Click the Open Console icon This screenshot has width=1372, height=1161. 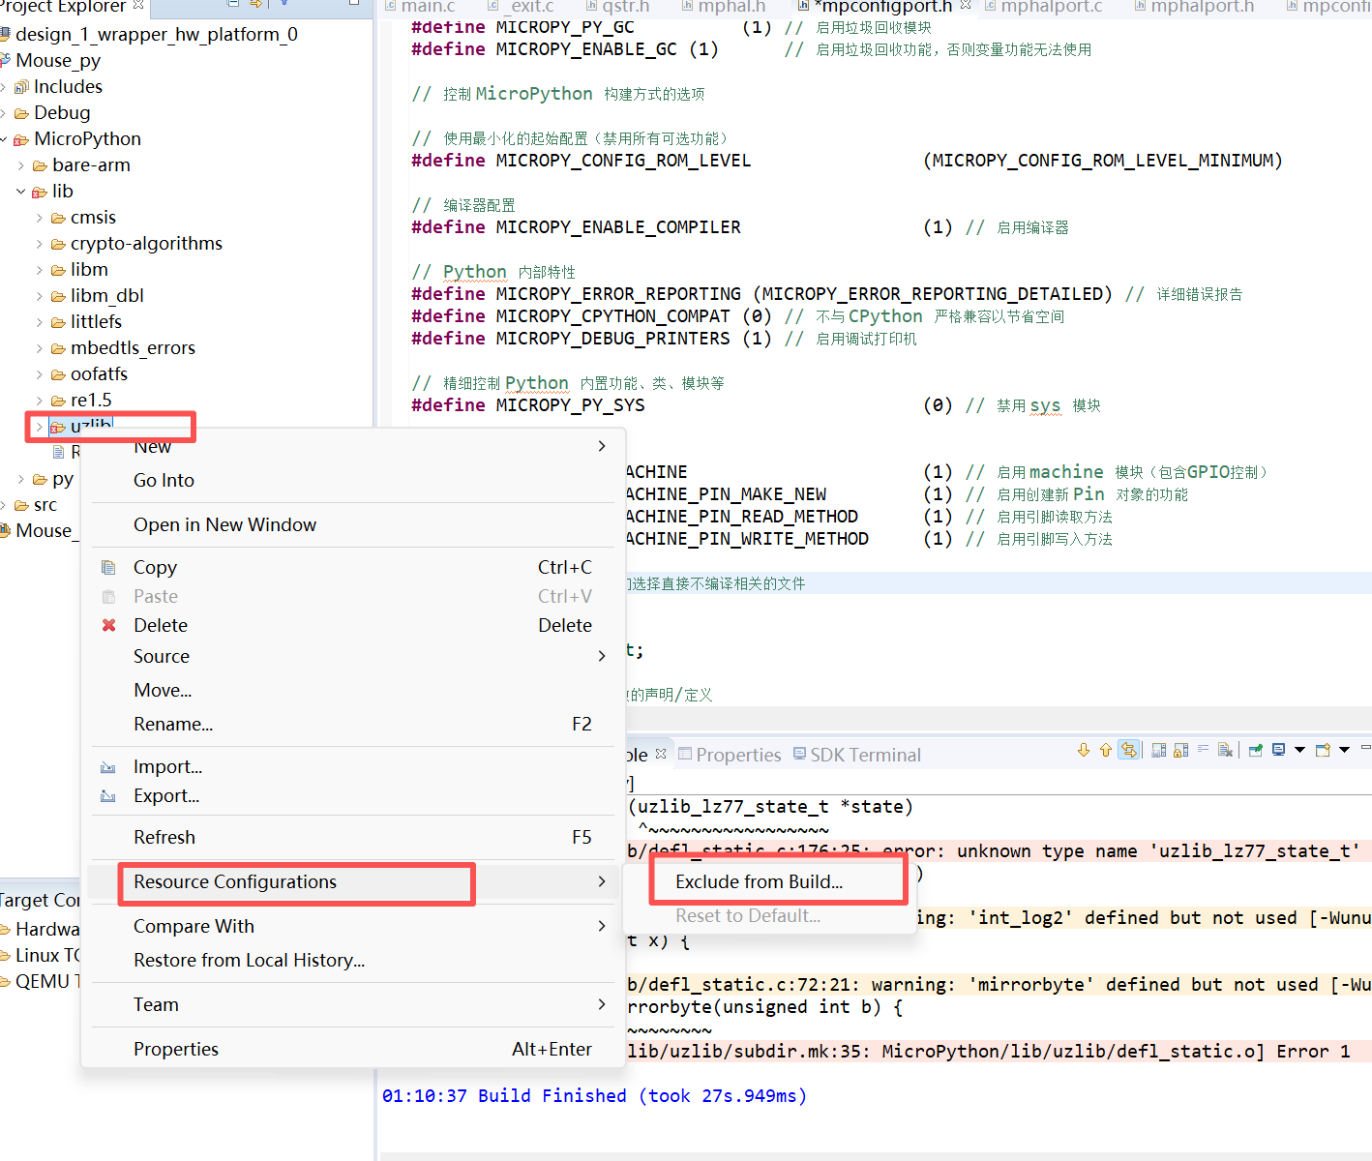click(x=1323, y=751)
